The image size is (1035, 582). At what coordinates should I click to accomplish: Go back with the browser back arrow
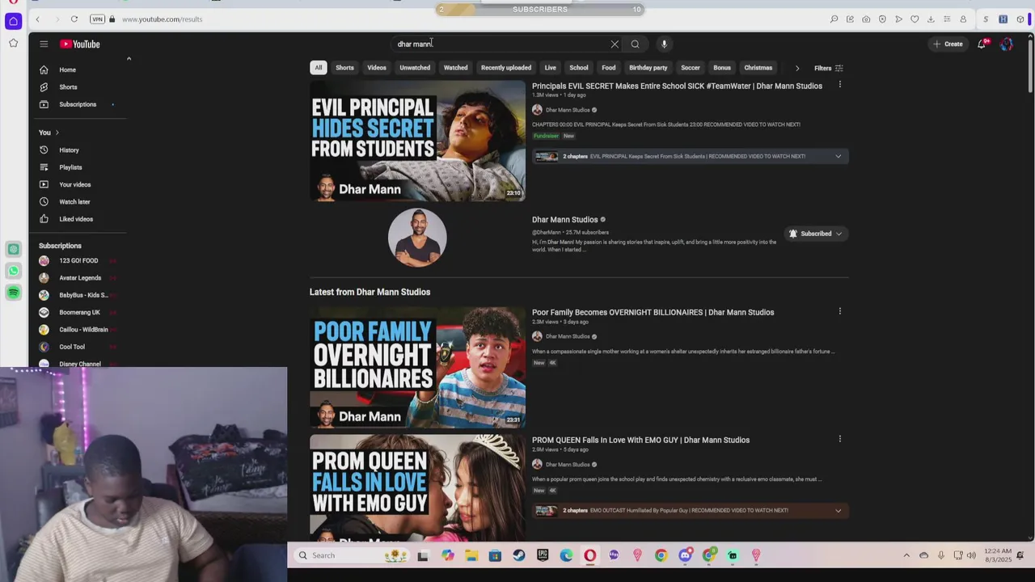point(37,19)
